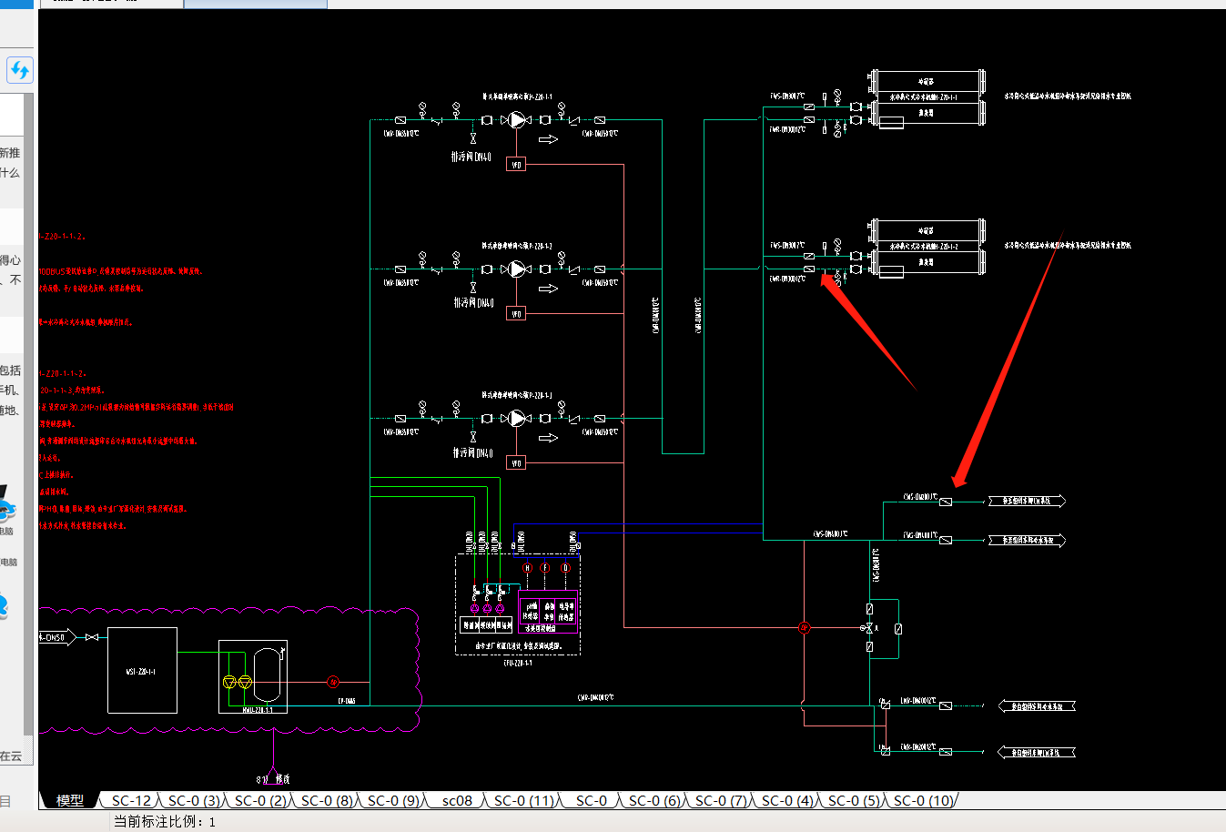Open the sc08 layout tab

pos(457,801)
